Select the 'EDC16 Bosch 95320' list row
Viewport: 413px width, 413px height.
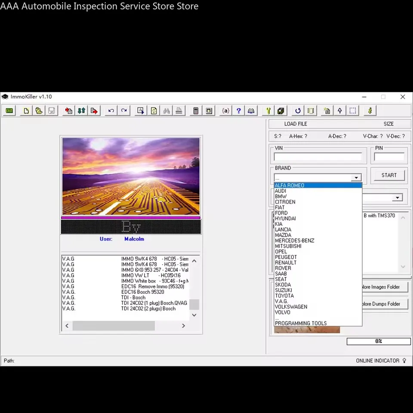[x=126, y=292]
